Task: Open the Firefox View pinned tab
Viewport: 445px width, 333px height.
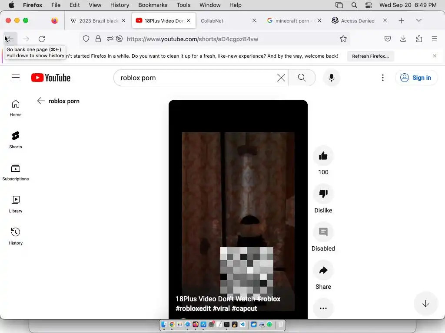Action: click(55, 20)
